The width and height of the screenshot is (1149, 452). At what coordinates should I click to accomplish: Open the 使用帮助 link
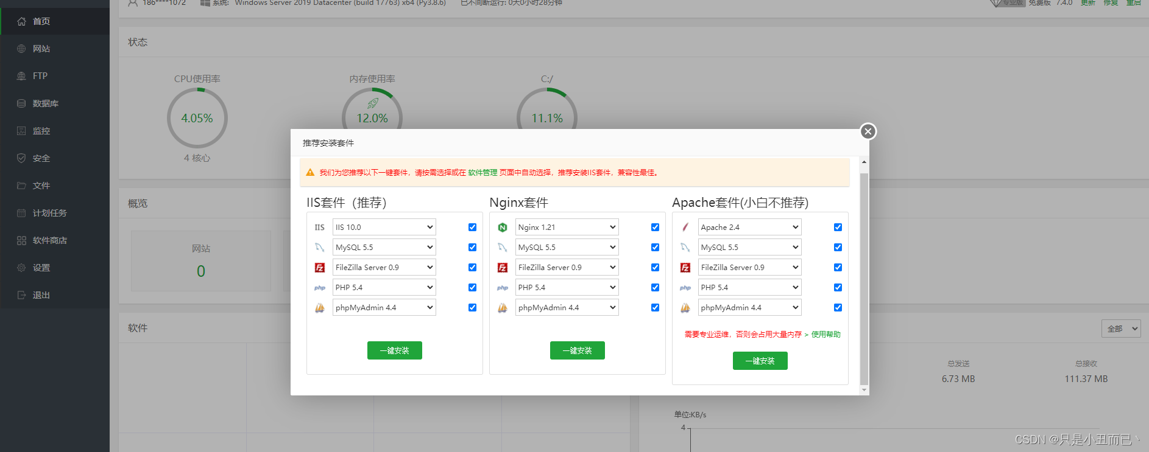click(x=826, y=335)
